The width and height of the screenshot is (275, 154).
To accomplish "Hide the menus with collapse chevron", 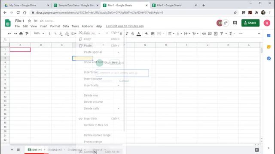I will 259,33.
